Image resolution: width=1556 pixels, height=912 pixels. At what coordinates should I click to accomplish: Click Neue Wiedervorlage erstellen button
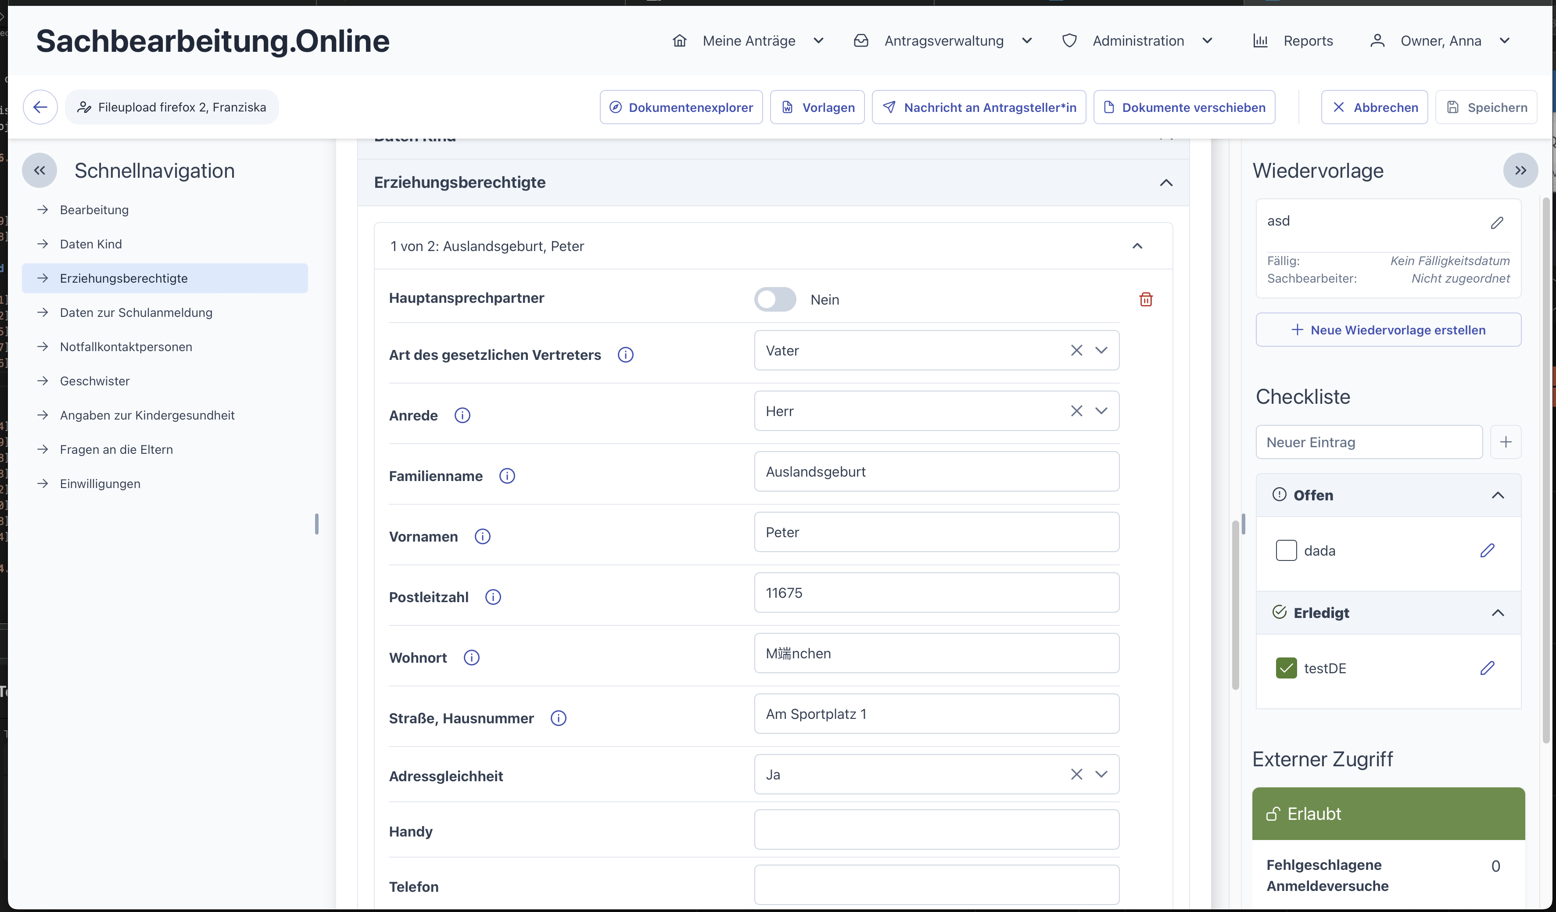(1388, 330)
